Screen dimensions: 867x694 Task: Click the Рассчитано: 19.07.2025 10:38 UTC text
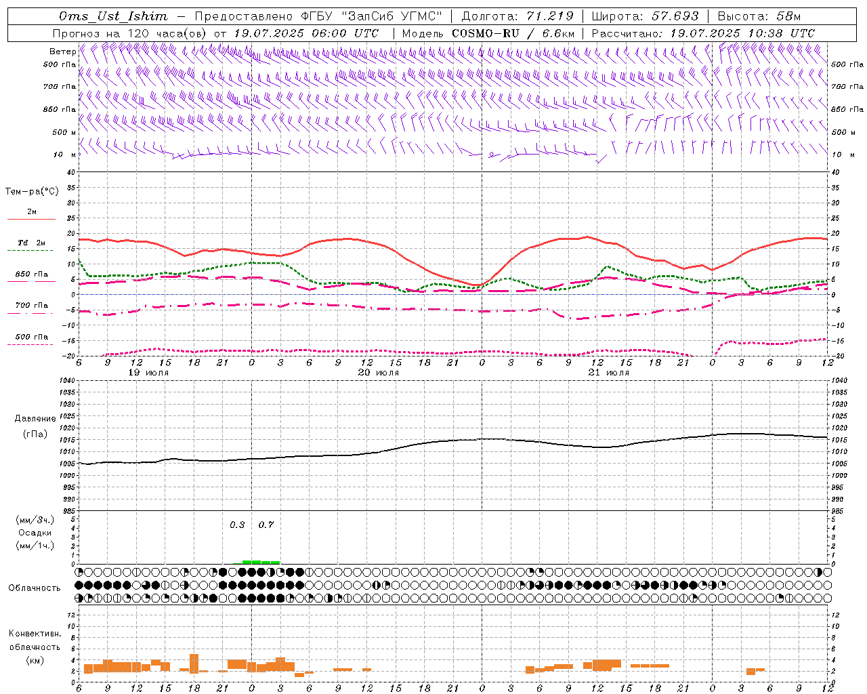[x=703, y=33]
